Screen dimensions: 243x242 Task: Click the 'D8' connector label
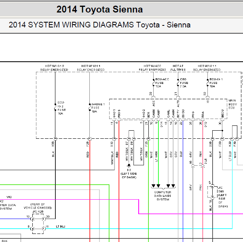tap(131, 143)
